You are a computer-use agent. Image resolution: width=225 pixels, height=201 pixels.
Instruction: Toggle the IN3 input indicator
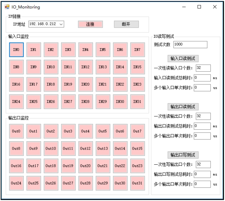coord(68,50)
